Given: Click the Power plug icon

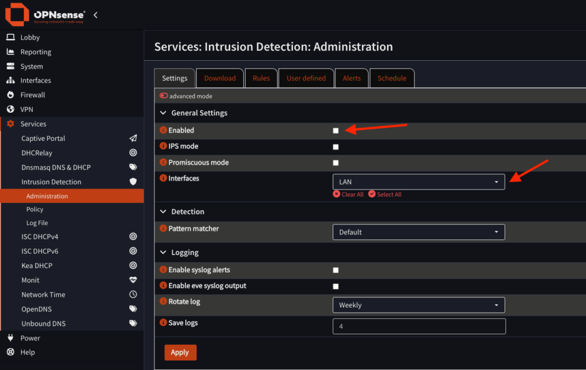Looking at the screenshot, I should pos(10,337).
